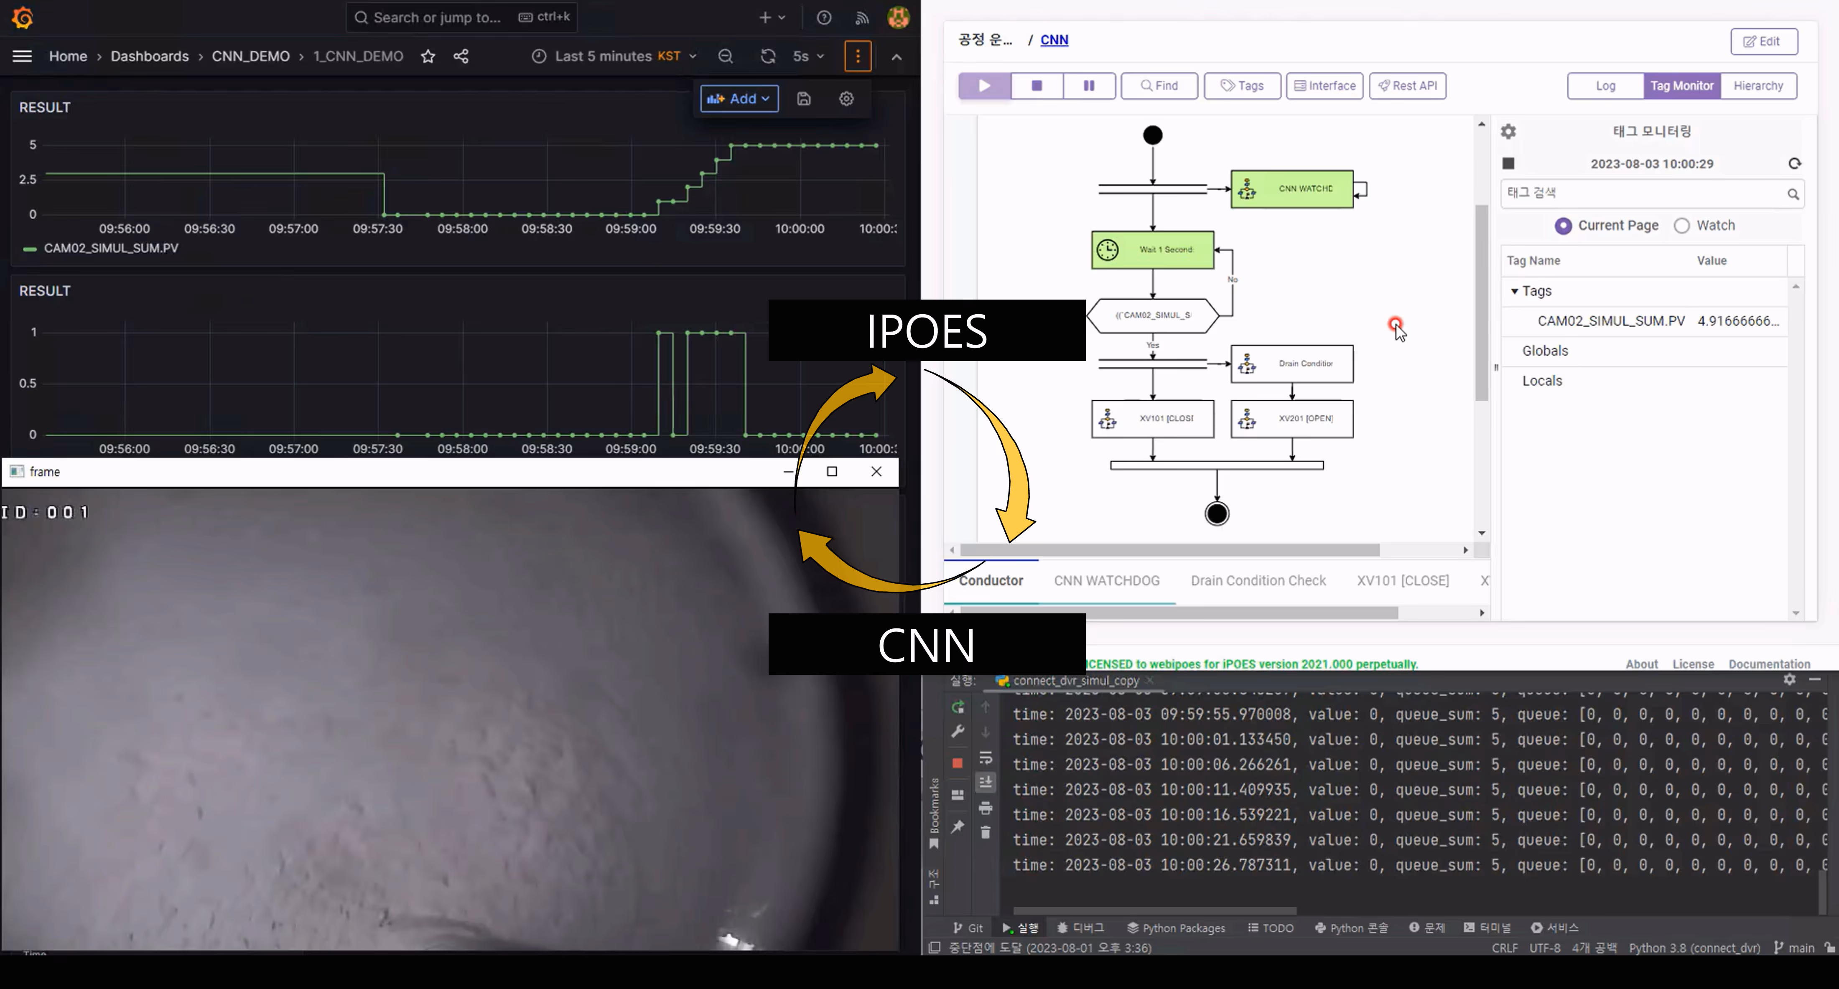1839x989 pixels.
Task: Refresh the Grafana dashboard
Action: coord(768,56)
